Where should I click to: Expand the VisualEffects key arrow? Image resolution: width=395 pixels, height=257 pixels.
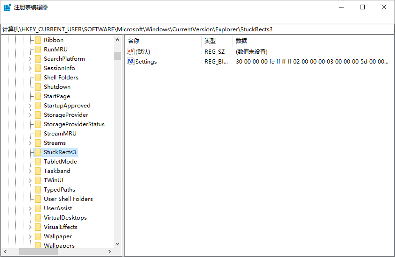pos(30,227)
